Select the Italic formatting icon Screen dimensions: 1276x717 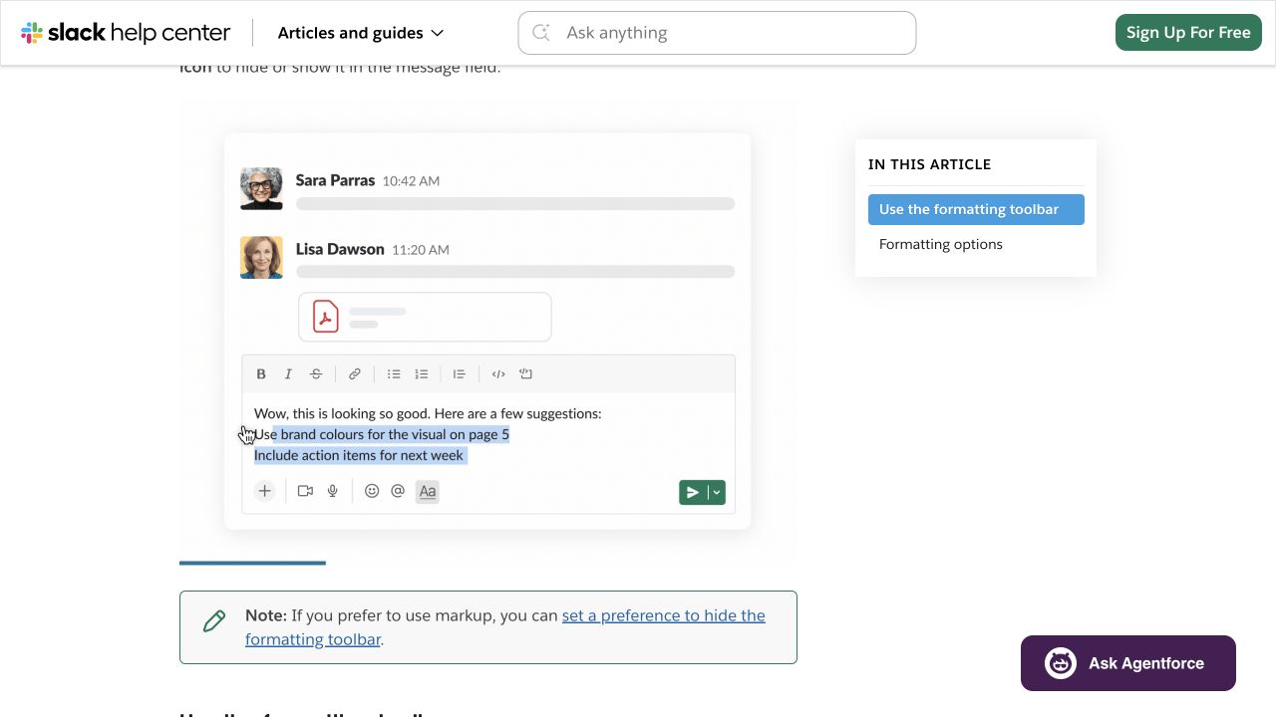(288, 374)
